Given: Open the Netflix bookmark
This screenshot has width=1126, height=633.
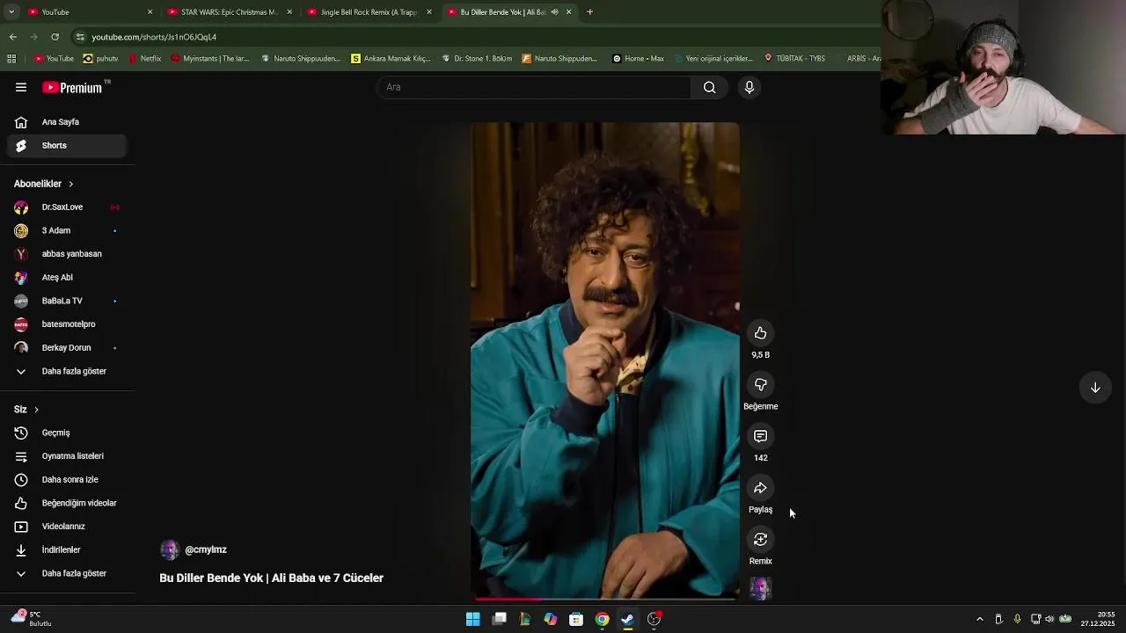Looking at the screenshot, I should (x=145, y=58).
